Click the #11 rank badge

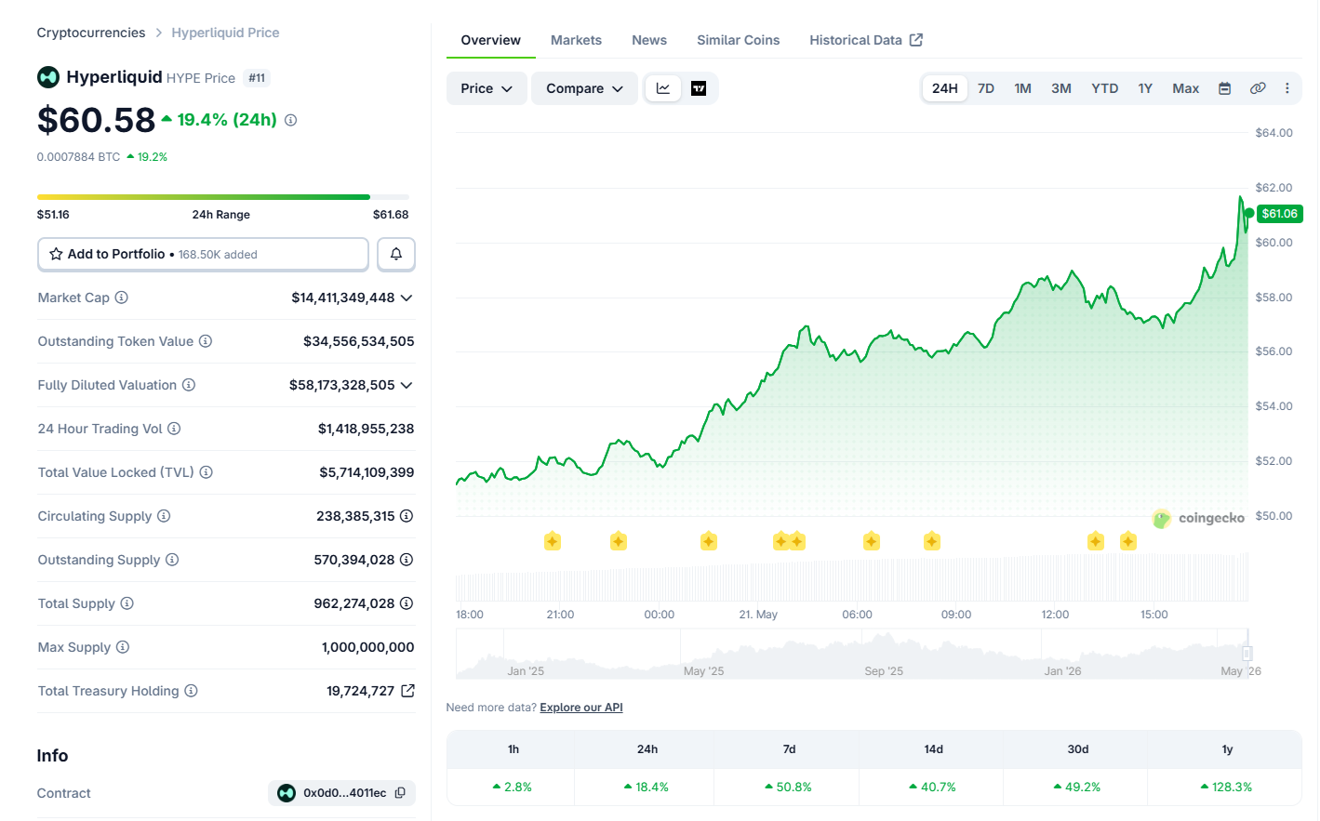(257, 78)
